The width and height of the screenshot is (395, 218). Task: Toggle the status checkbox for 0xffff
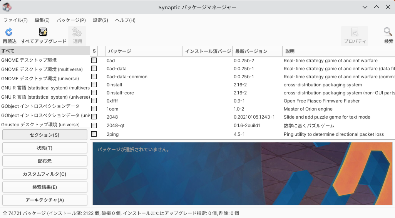[94, 101]
